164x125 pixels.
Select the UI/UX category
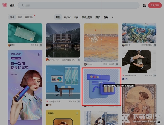67,17
